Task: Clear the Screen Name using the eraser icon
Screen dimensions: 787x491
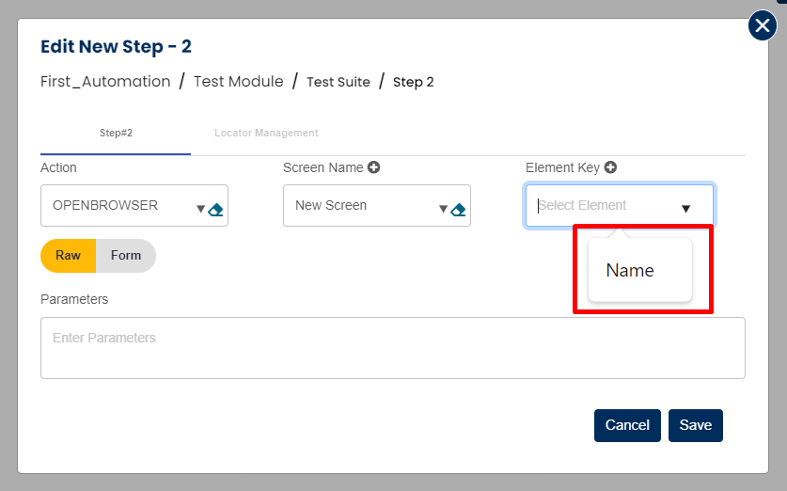Action: (x=458, y=210)
